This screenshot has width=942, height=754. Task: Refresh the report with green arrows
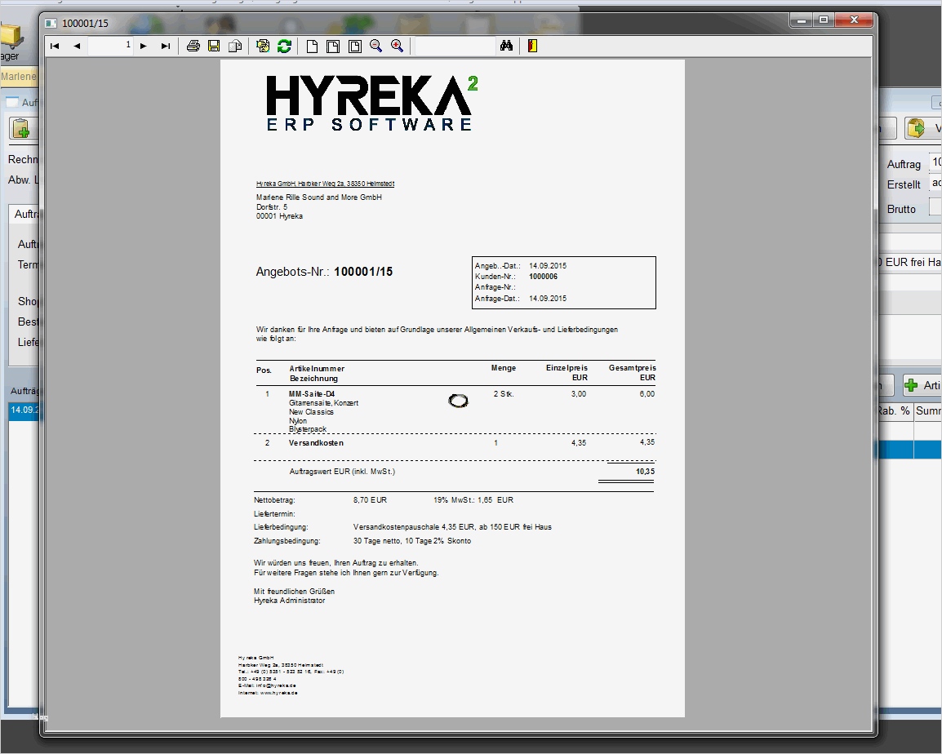pyautogui.click(x=284, y=47)
